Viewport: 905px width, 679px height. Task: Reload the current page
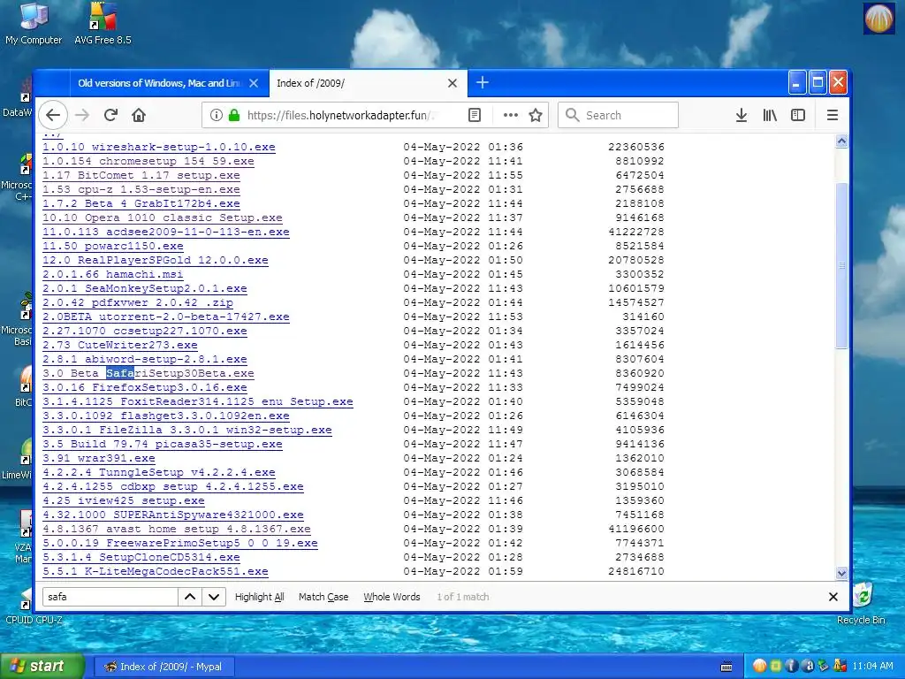pyautogui.click(x=110, y=115)
